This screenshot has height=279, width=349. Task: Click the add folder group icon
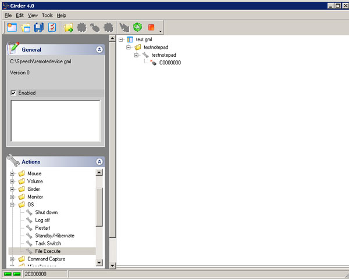(69, 27)
